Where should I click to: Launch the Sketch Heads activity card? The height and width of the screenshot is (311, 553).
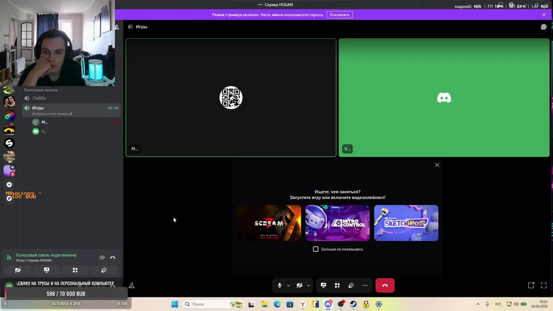[x=406, y=223]
